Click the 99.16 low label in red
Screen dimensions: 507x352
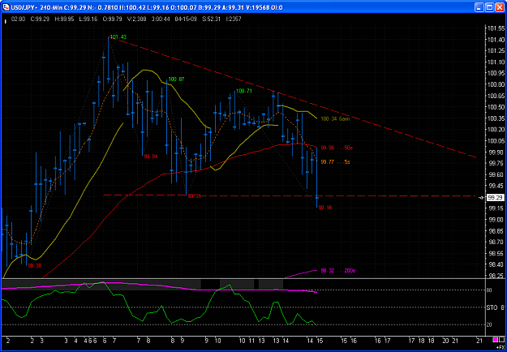[325, 208]
